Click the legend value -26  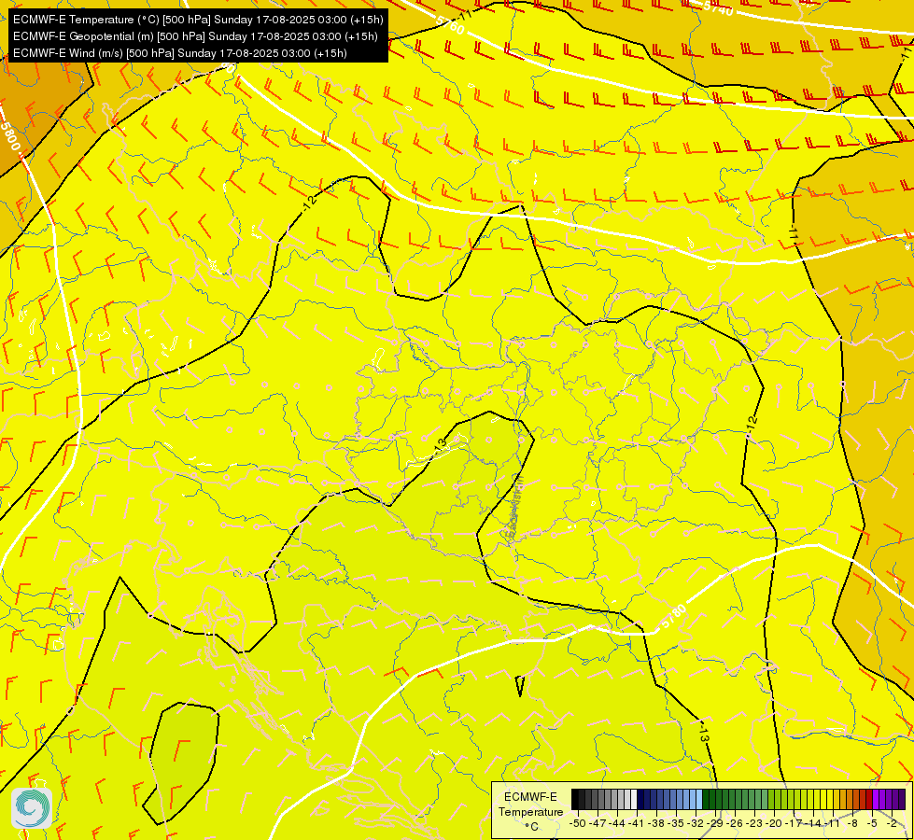[x=735, y=823]
